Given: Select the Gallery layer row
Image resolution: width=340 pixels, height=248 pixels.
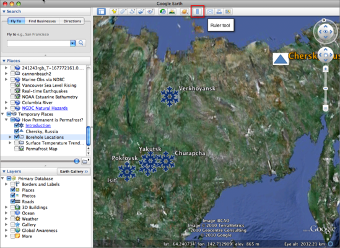Looking at the screenshot, I should click(29, 224).
